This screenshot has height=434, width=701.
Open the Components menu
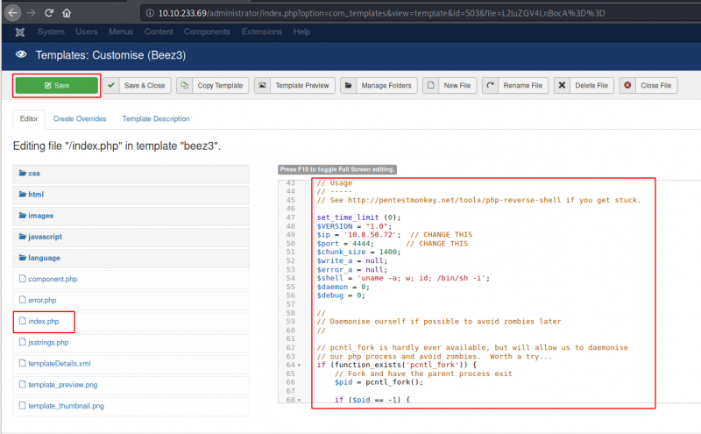207,32
